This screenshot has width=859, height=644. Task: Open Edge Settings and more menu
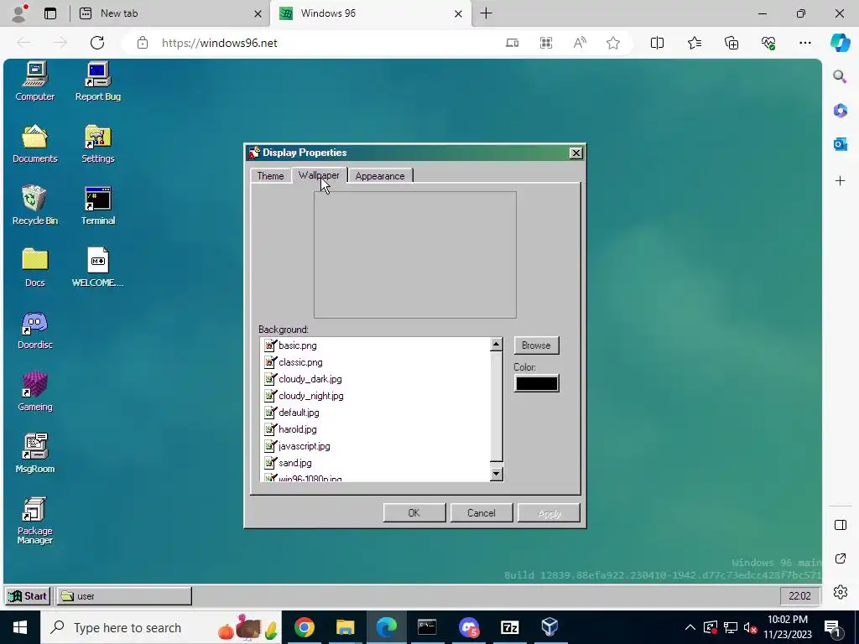pos(804,43)
